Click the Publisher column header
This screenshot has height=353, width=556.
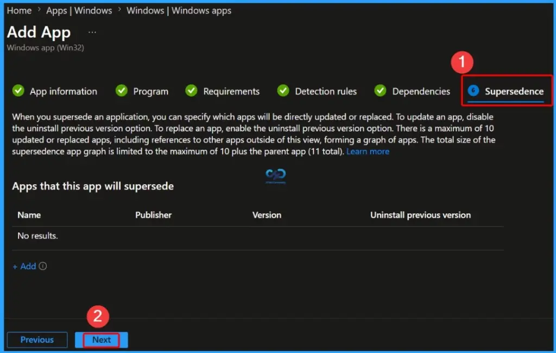pos(153,215)
